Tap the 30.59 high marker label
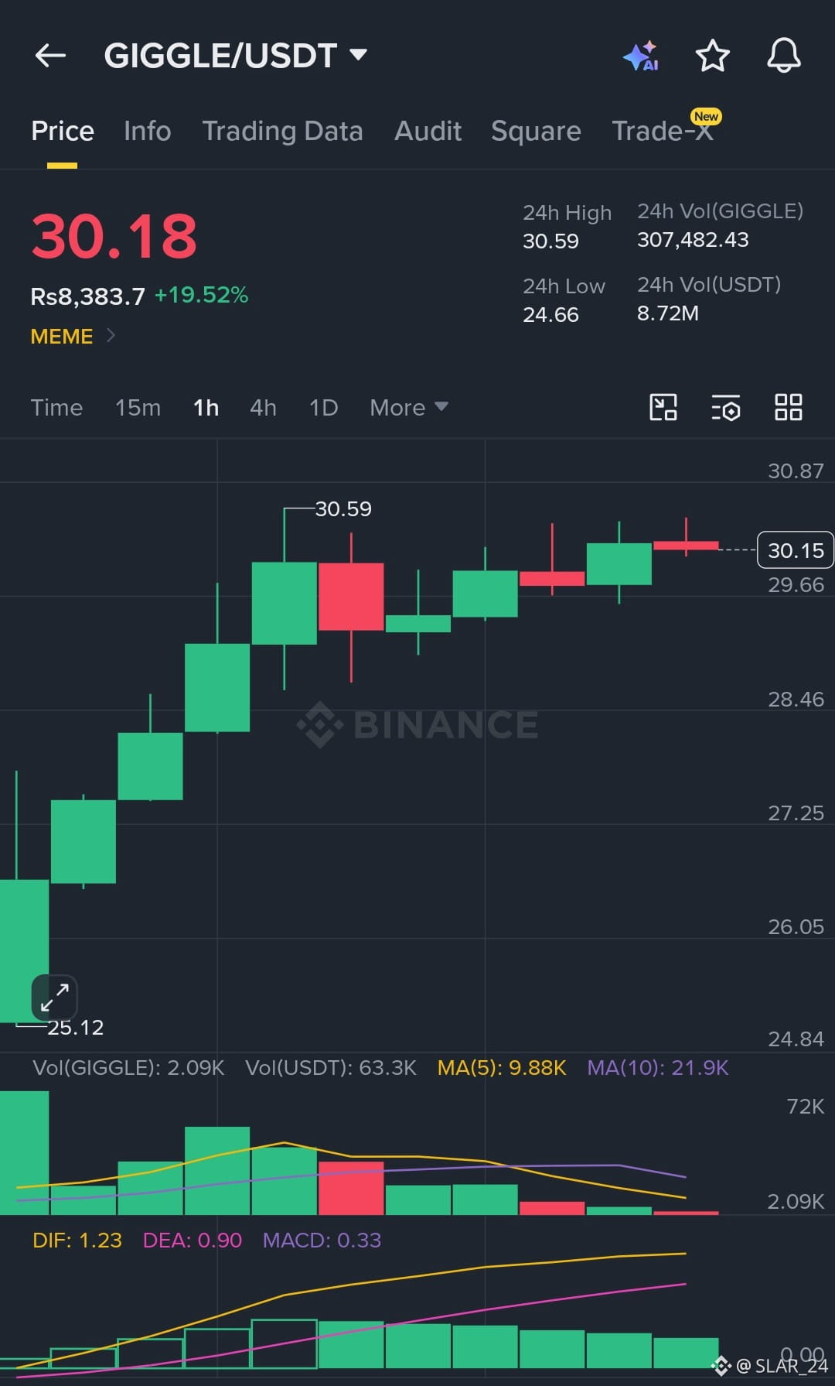Image resolution: width=835 pixels, height=1386 pixels. tap(343, 508)
